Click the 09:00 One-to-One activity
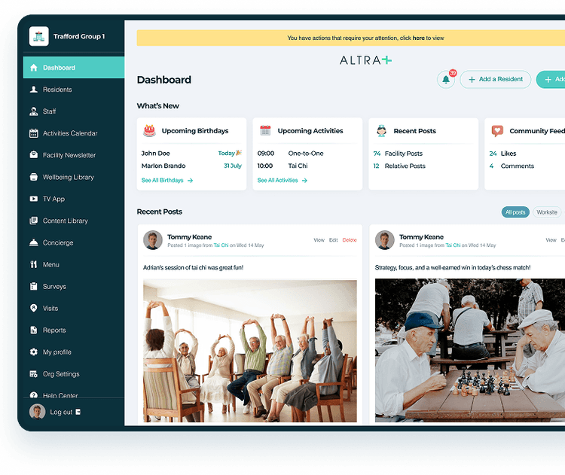 click(x=291, y=153)
